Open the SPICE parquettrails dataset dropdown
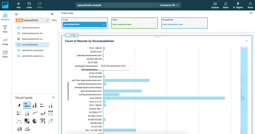 [x=33, y=20]
